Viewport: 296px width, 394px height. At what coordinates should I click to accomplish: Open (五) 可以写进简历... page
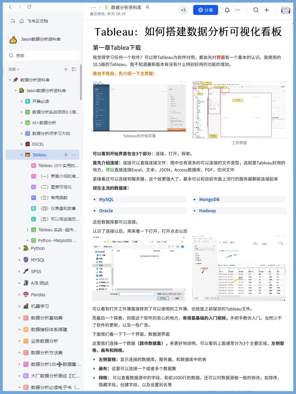pos(60,219)
